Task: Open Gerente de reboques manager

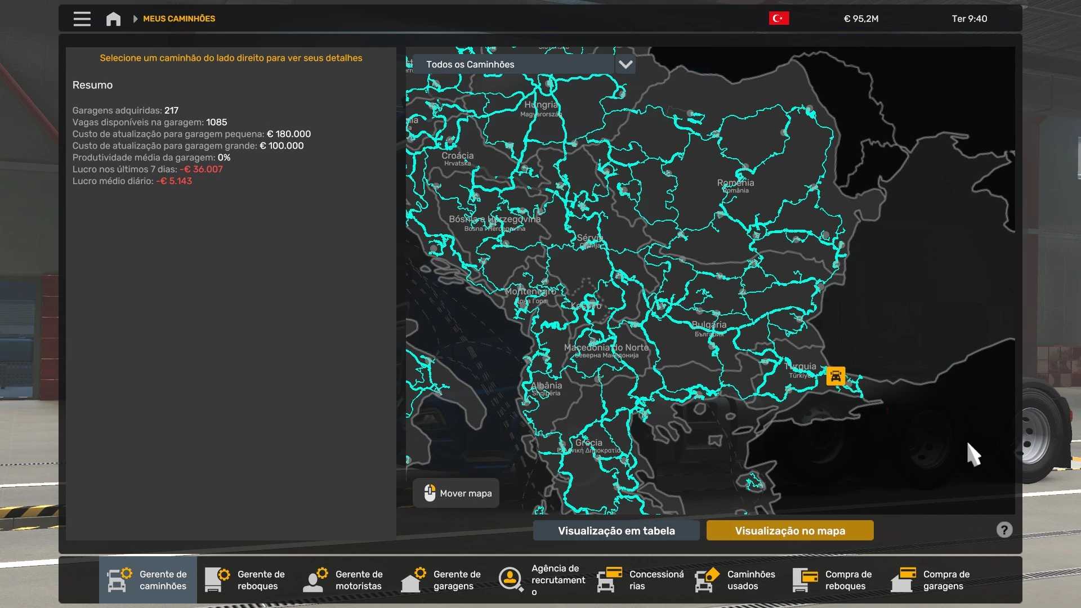Action: [x=246, y=580]
